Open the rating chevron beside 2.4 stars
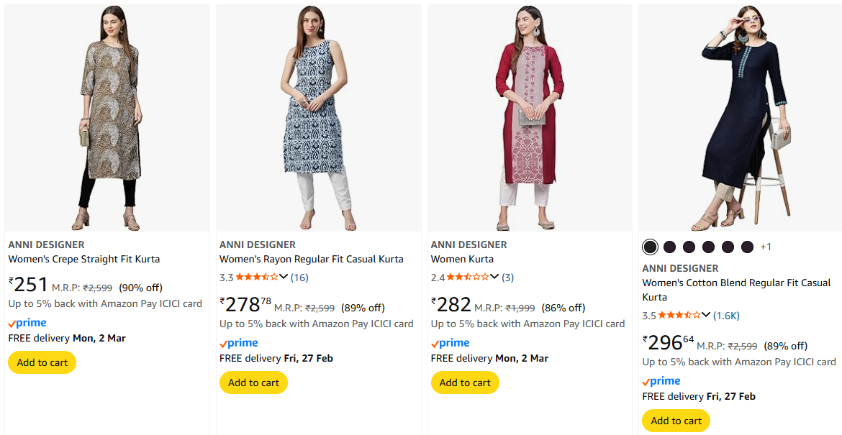Screen dimensions: 842x435 click(x=494, y=278)
